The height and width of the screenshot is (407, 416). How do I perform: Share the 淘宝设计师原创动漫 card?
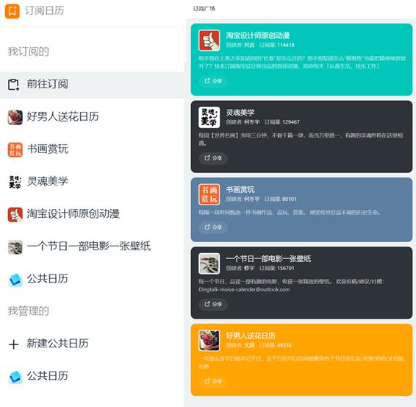click(213, 81)
